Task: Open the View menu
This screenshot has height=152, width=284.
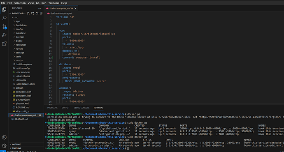Action: coord(30,3)
